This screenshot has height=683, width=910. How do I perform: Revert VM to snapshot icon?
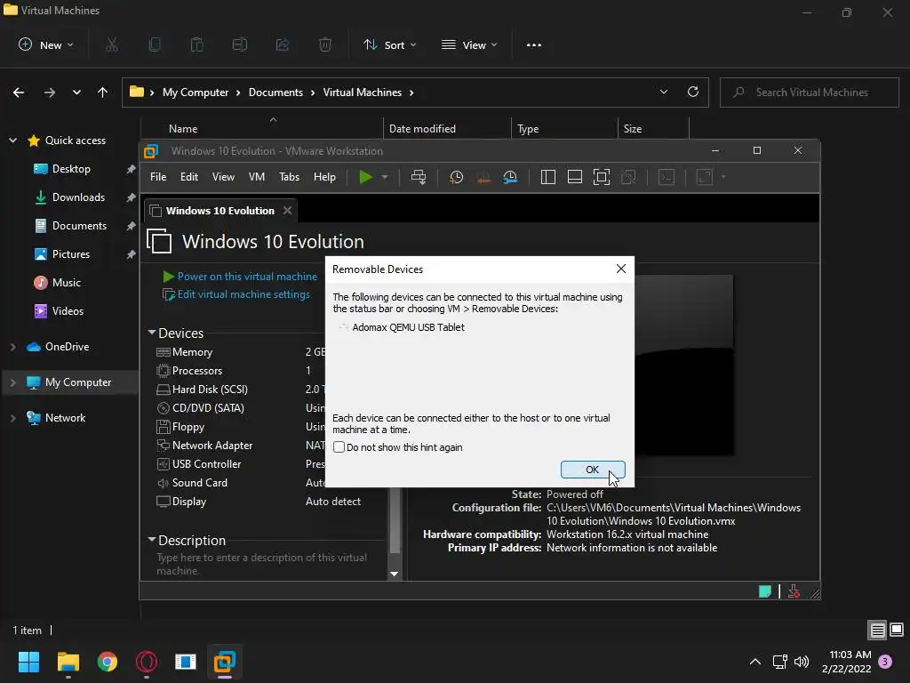point(483,177)
